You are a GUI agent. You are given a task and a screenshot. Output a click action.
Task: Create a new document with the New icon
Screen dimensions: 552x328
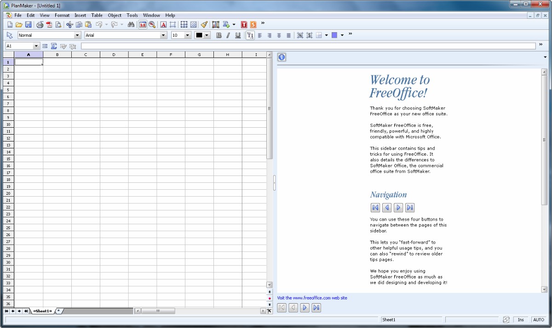(10, 24)
